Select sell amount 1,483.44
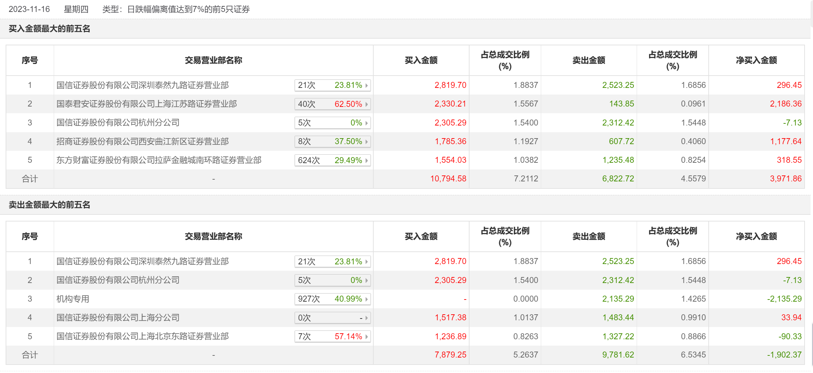Viewport: 813px width, 373px height. point(618,318)
